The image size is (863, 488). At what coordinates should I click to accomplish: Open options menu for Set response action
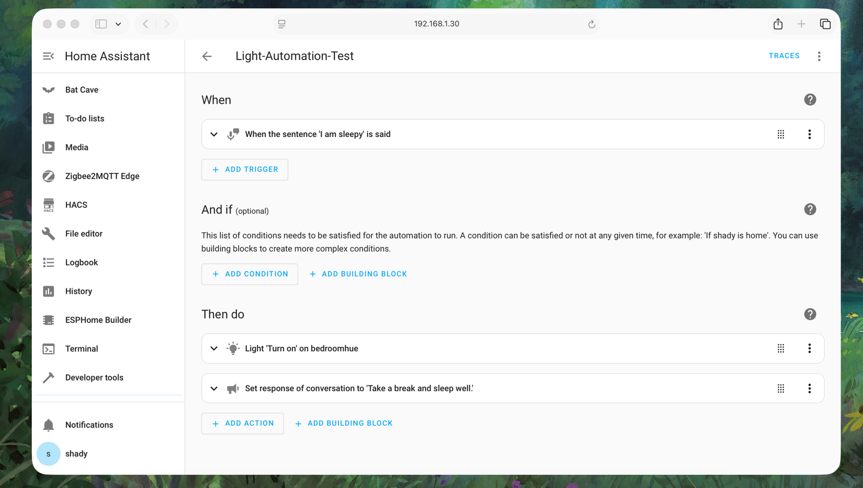coord(810,389)
